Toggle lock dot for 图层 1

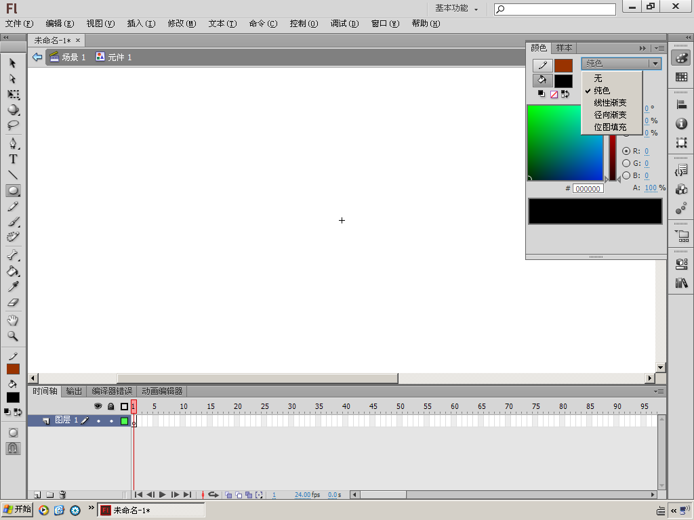click(x=111, y=421)
